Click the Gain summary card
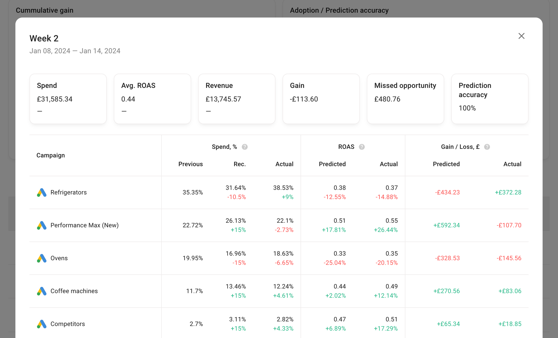558x338 pixels. 321,99
